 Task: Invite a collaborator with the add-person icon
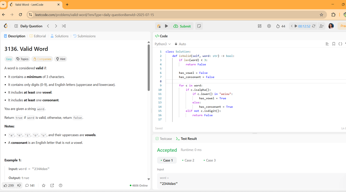[321, 26]
